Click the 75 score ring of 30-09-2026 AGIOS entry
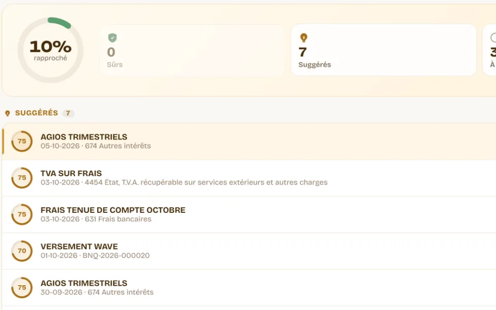Image resolution: width=496 pixels, height=310 pixels. (22, 288)
